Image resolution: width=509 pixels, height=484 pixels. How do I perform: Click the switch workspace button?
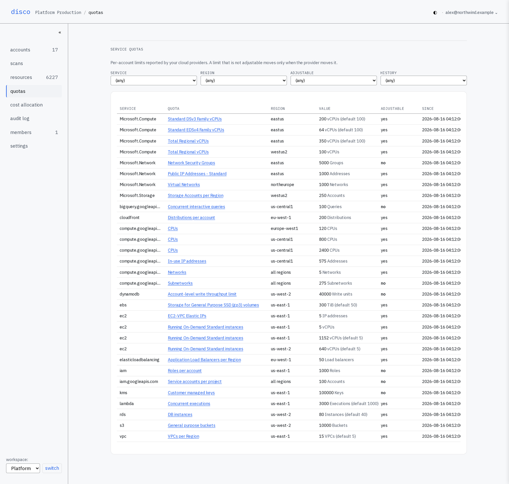(52, 468)
